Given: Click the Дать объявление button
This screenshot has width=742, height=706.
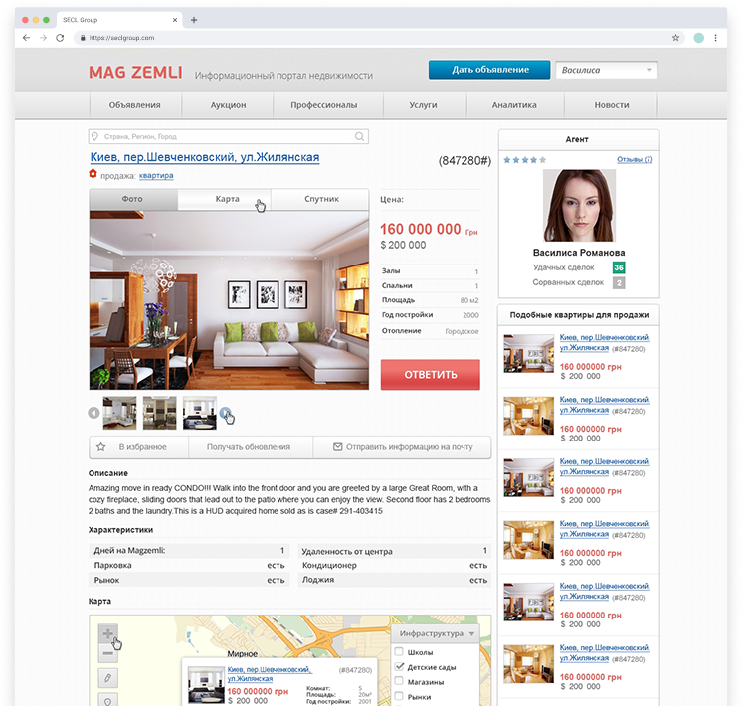Looking at the screenshot, I should point(489,70).
